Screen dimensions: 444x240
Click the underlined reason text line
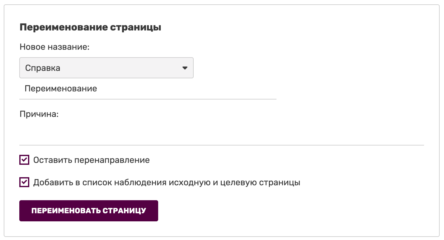[x=221, y=137]
